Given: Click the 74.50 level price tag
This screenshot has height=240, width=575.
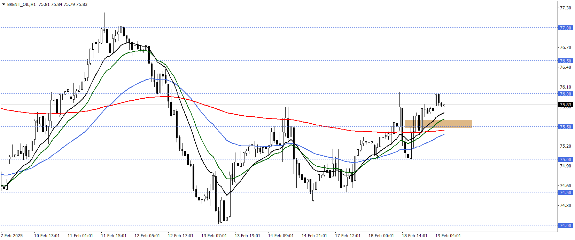Looking at the screenshot, I should click(x=565, y=192).
